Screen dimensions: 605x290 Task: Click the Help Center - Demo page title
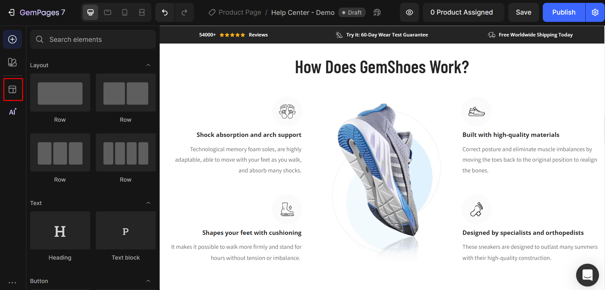click(303, 12)
